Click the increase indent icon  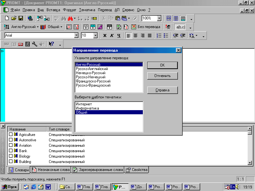183,36
